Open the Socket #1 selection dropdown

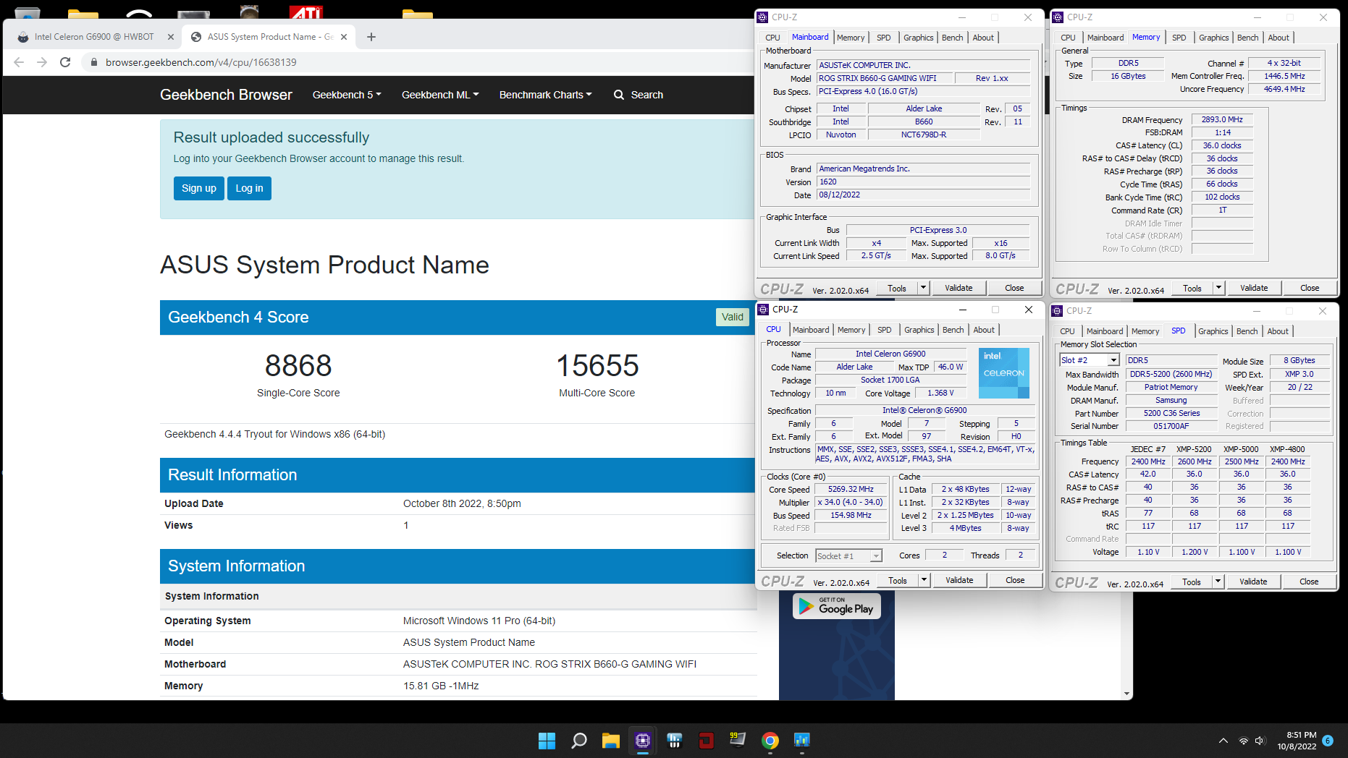pos(876,556)
